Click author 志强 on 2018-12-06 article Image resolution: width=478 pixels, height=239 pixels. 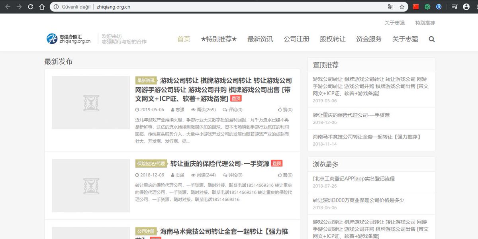tap(178, 175)
